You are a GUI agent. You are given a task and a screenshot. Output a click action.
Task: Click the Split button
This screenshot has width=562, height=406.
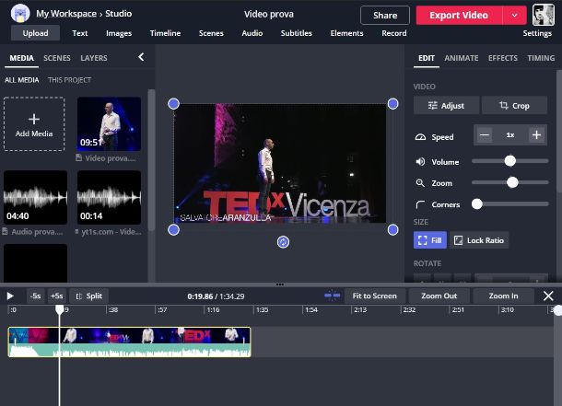pos(89,296)
